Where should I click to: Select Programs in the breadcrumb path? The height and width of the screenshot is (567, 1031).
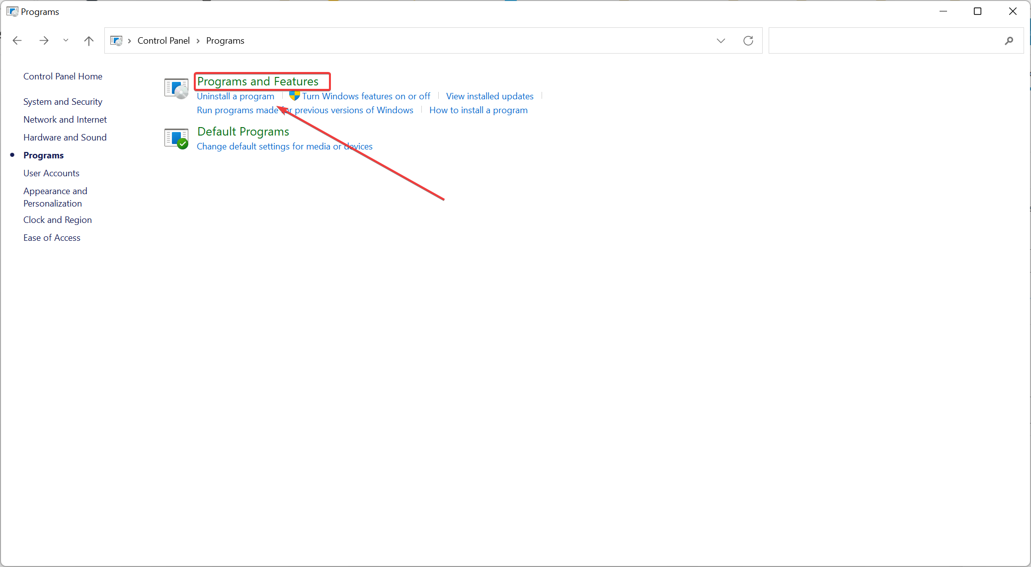click(225, 41)
